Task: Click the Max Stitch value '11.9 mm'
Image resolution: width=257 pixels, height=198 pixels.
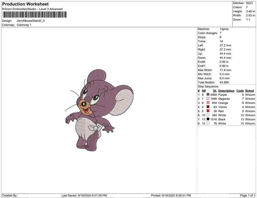Action: 225,70
